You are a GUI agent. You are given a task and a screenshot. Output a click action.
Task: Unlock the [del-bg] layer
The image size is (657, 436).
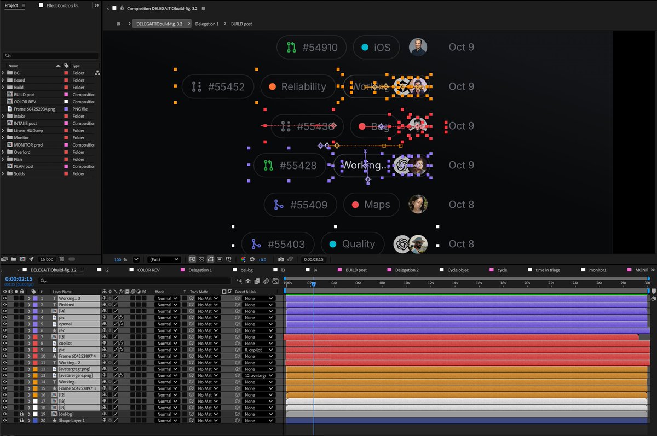point(22,414)
